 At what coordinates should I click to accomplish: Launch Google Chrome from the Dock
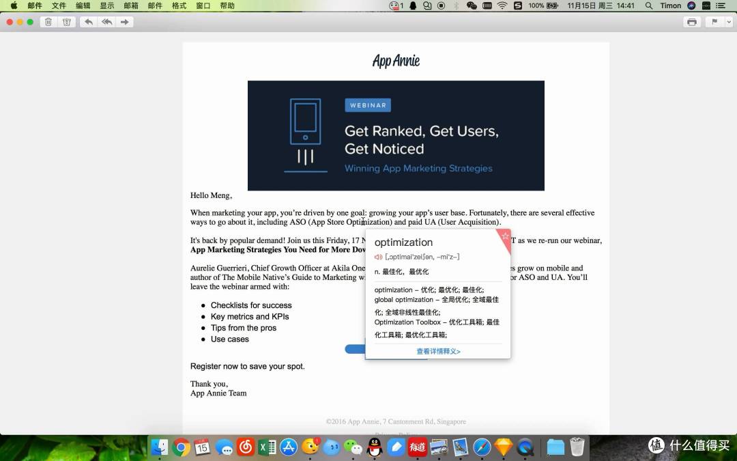181,447
